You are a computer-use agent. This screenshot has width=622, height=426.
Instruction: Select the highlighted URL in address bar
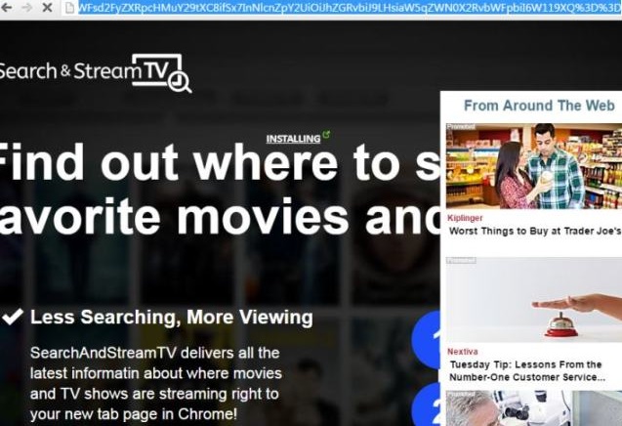[350, 8]
